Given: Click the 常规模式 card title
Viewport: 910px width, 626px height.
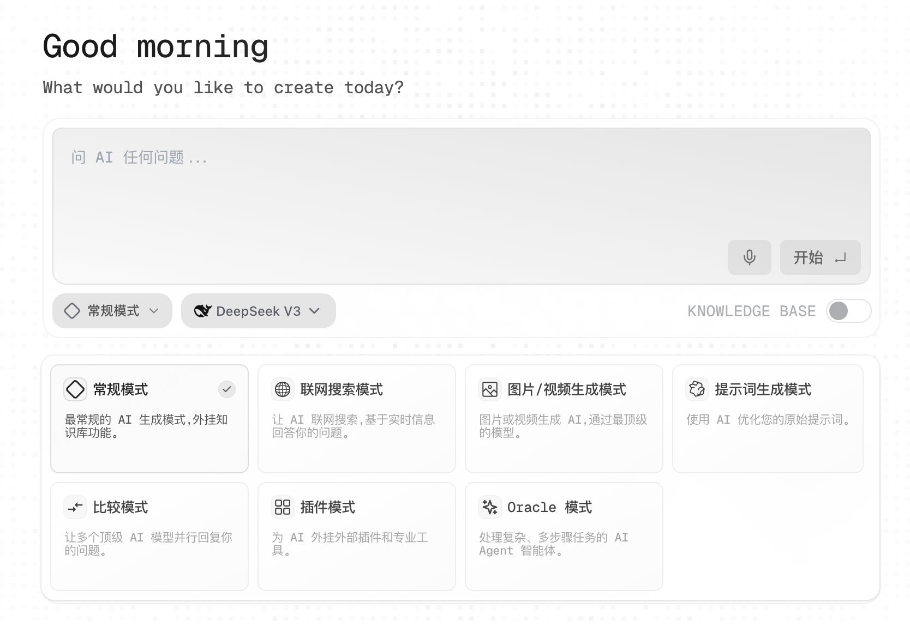Looking at the screenshot, I should click(x=121, y=389).
